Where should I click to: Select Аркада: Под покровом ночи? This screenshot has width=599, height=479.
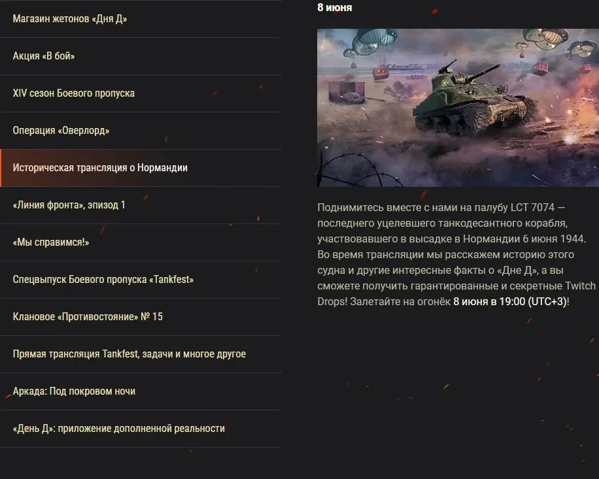pyautogui.click(x=141, y=391)
